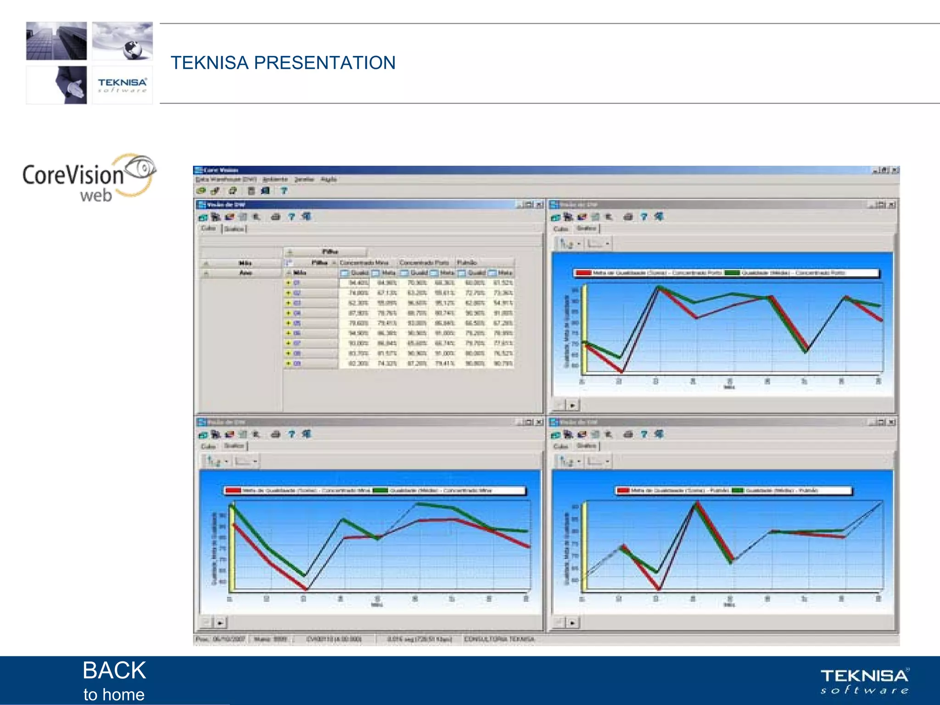Click the Ano dimension button in left panel
The height and width of the screenshot is (705, 940).
click(241, 273)
